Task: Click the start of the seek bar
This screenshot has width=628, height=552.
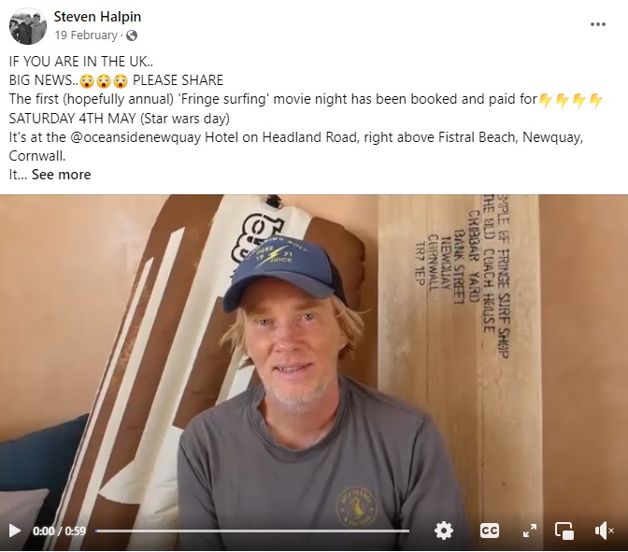Action: 96,531
